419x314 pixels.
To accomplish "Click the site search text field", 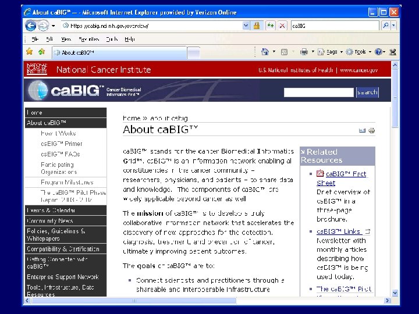I will click(x=318, y=92).
